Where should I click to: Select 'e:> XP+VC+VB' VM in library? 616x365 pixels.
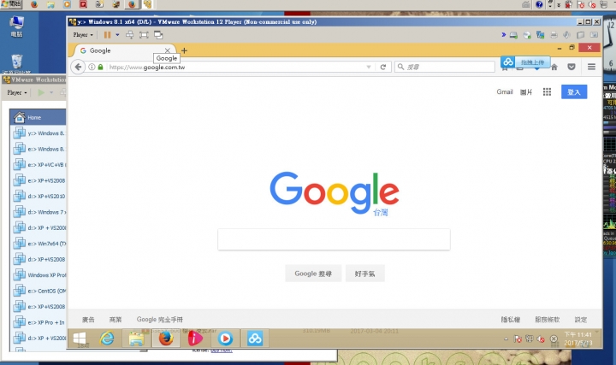pos(38,164)
